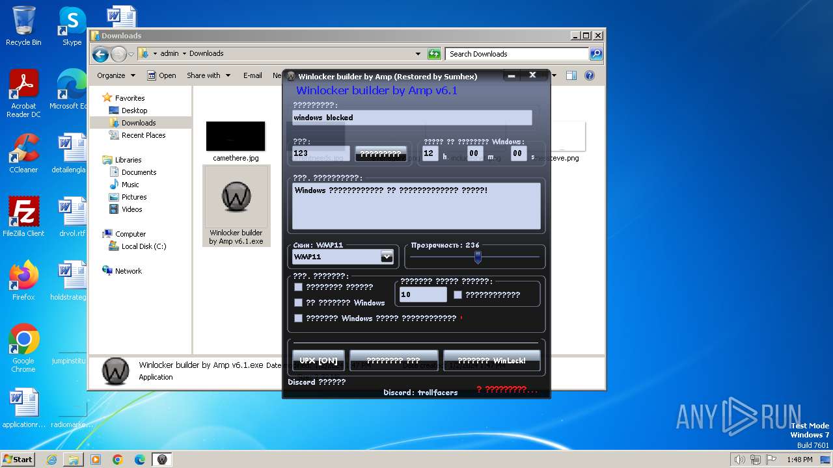Viewport: 833px width, 468px height.
Task: Open Documents library in the sidebar
Action: pos(139,172)
